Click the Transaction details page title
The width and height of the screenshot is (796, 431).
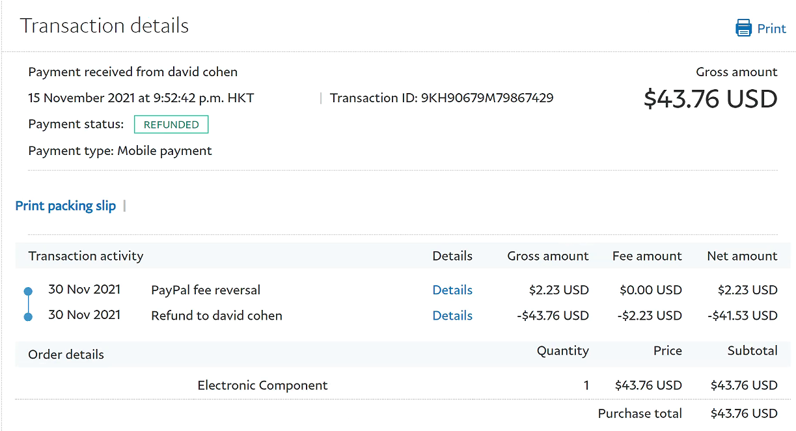click(104, 25)
